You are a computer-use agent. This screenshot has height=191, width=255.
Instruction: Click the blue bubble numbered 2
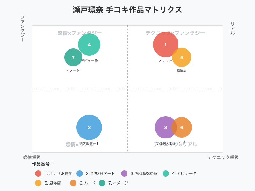point(89,127)
